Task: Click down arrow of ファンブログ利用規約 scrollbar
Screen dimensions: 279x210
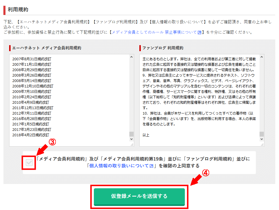Action: (x=262, y=139)
